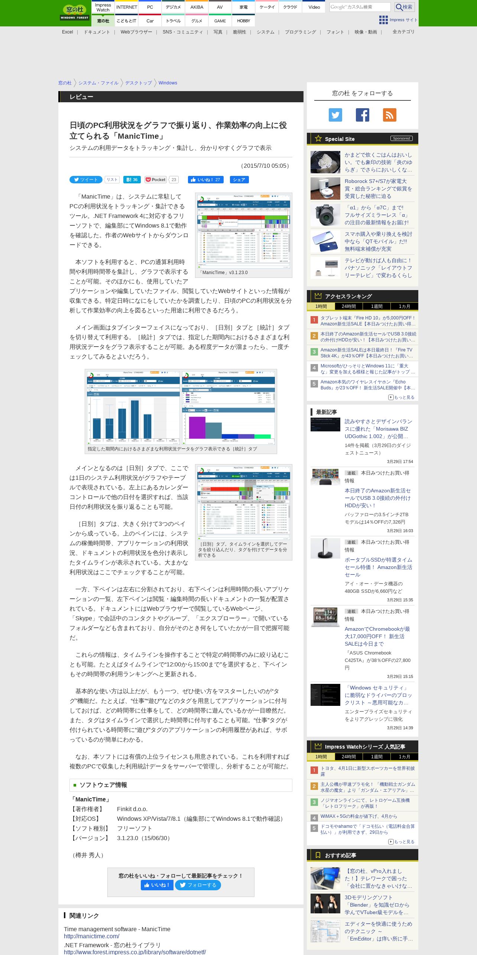Image resolution: width=477 pixels, height=955 pixels.
Task: Open the Windows セキュリティ driver article
Action: (378, 695)
